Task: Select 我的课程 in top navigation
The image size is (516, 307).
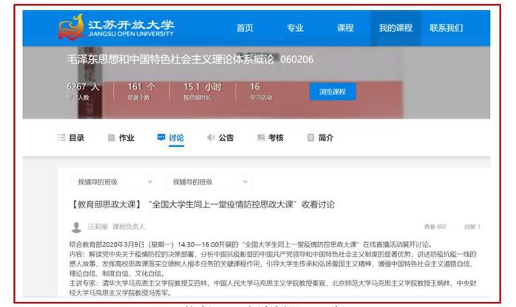Action: click(396, 28)
